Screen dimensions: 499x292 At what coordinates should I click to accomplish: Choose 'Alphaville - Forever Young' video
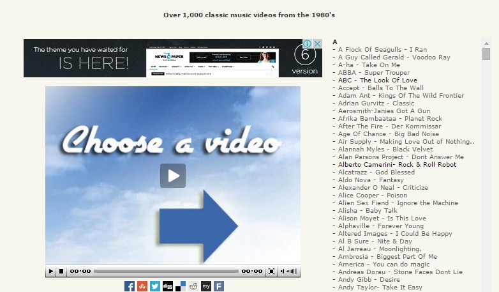tap(380, 226)
